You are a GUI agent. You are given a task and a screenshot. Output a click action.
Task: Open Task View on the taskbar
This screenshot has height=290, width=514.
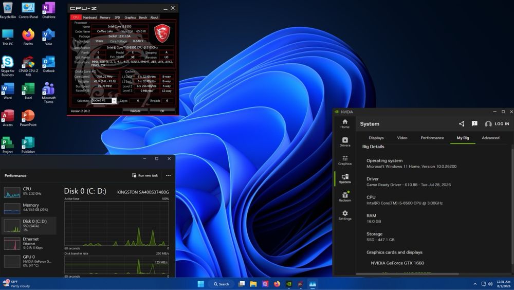click(242, 284)
